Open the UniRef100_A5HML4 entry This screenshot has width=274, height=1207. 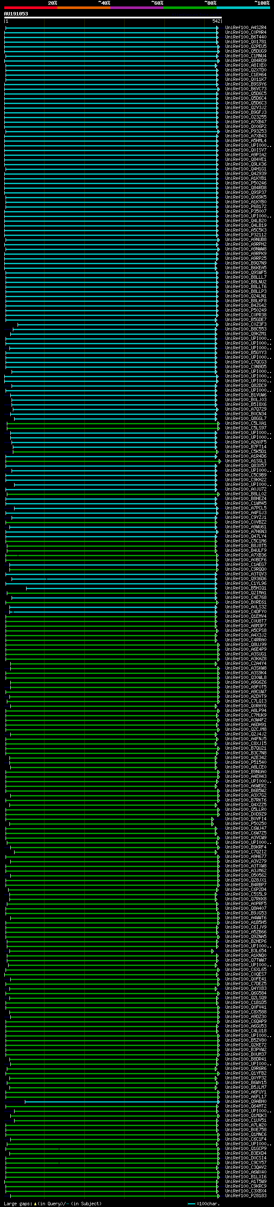[x=245, y=140]
